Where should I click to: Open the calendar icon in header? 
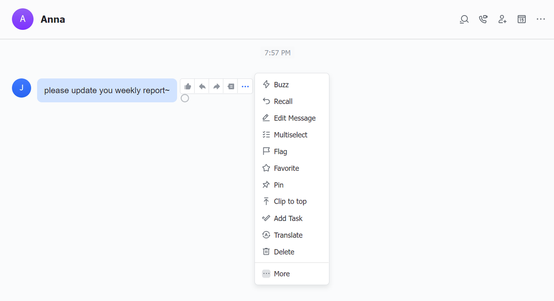click(522, 19)
